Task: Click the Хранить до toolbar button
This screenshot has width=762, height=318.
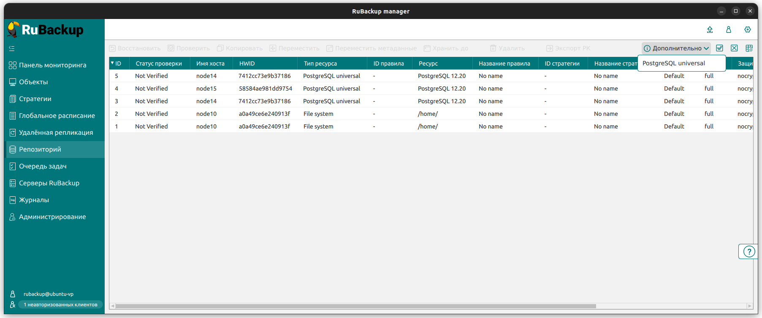Action: coord(446,48)
